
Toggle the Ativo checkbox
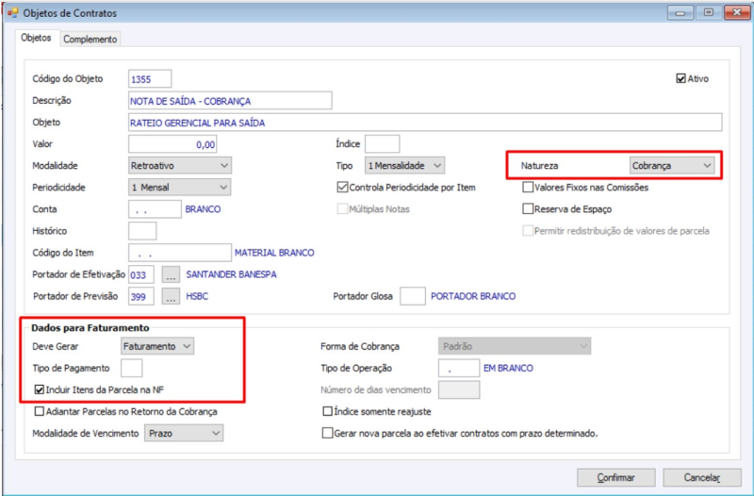click(680, 78)
